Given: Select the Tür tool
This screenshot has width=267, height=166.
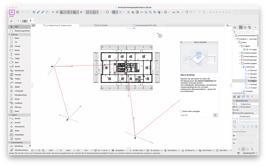Looking at the screenshot, I should (x=20, y=42).
